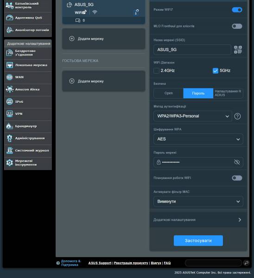Click plus icon of main network Додати мережу
This screenshot has width=254, height=278.
click(72, 38)
